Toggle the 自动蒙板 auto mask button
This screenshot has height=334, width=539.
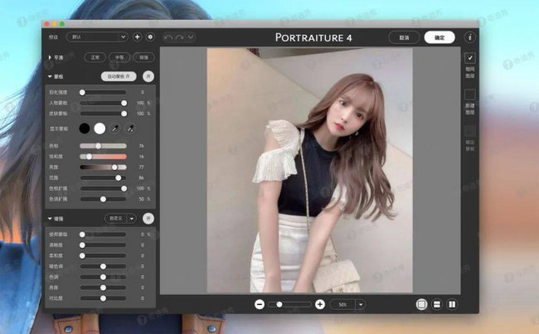[119, 76]
